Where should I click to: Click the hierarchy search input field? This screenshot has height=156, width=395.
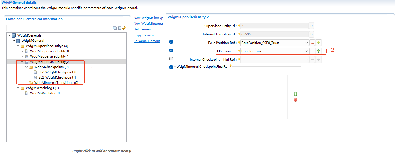pyautogui.click(x=59, y=28)
